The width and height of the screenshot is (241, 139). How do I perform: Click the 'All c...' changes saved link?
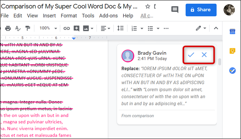pyautogui.click(x=147, y=16)
